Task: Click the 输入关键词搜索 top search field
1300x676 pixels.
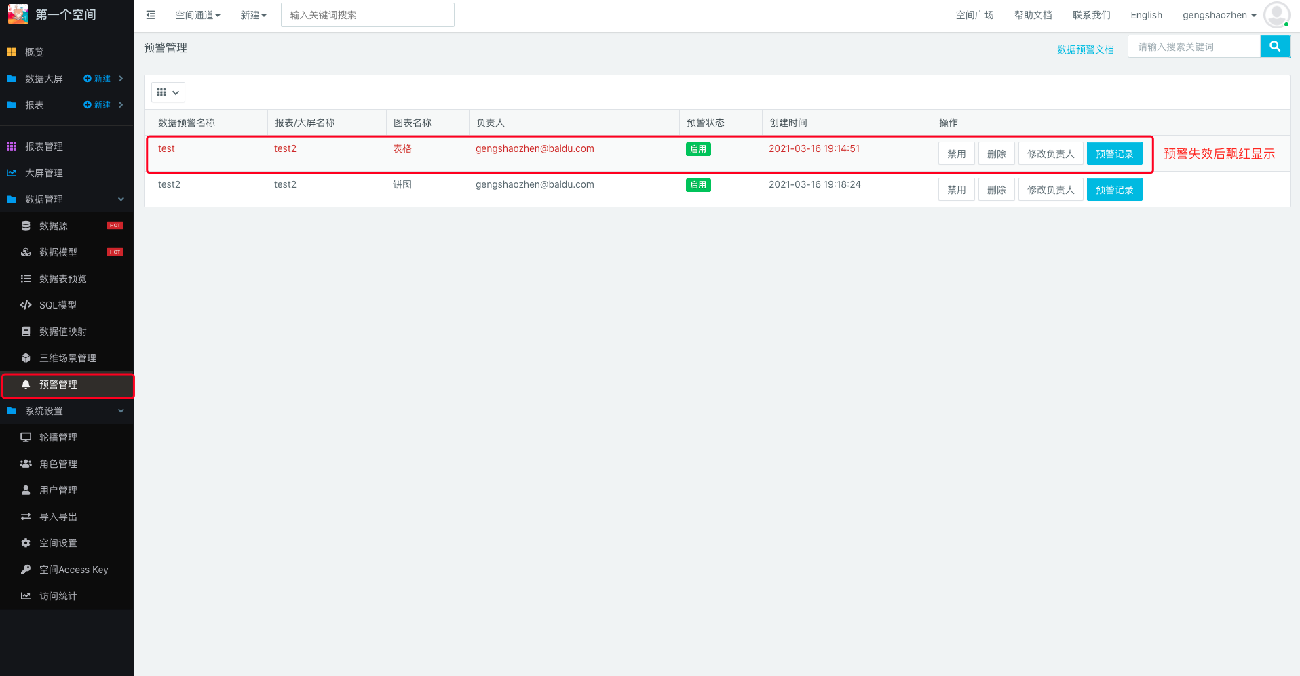Action: point(368,15)
